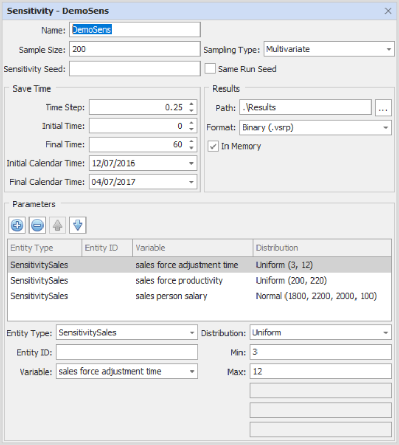The image size is (399, 445).
Task: Click the Name field with DemoSens
Action: [135, 29]
